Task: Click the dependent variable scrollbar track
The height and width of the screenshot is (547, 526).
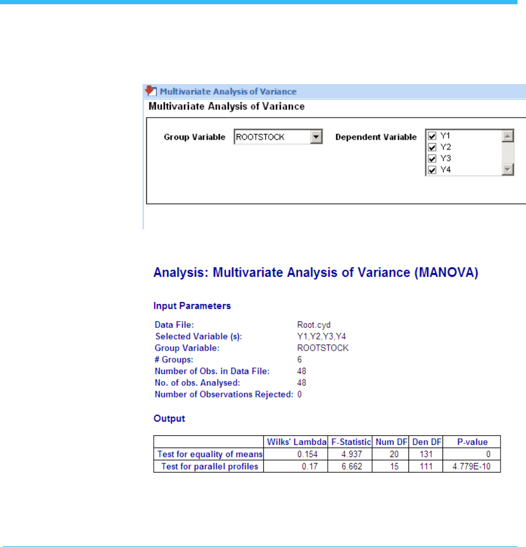Action: pos(507,153)
